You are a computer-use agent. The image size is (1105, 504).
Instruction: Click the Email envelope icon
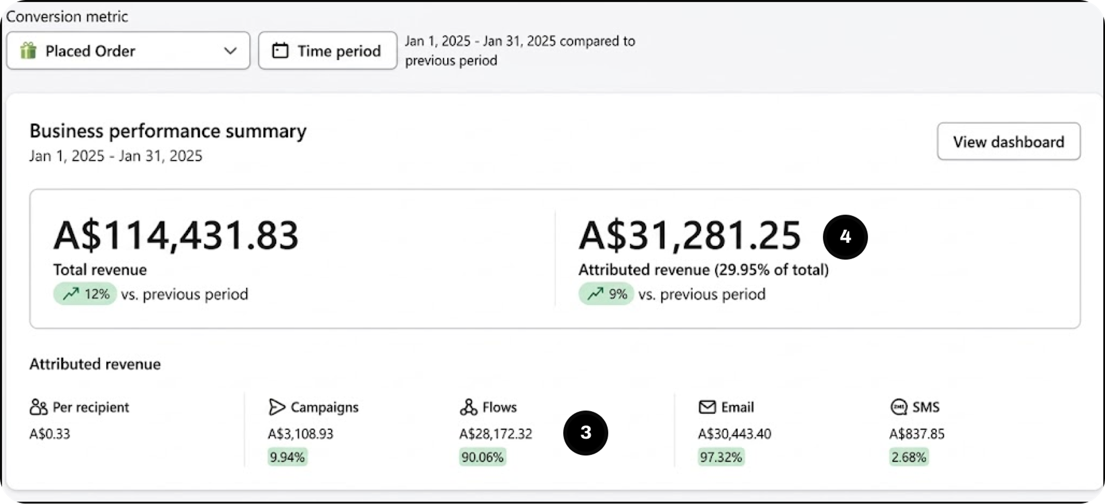click(x=707, y=407)
